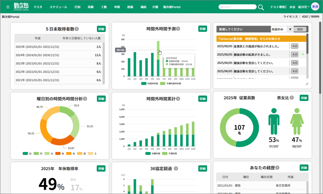Click the 53.87 dark orange donut segment
The width and height of the screenshot is (323, 194).
(62, 141)
